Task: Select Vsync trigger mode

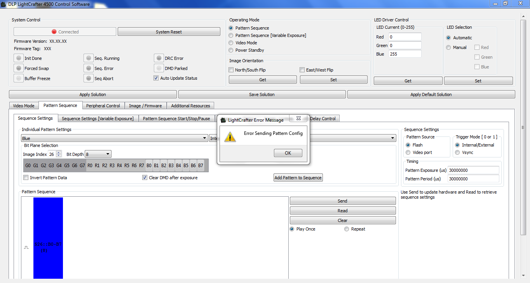Action: (x=458, y=152)
